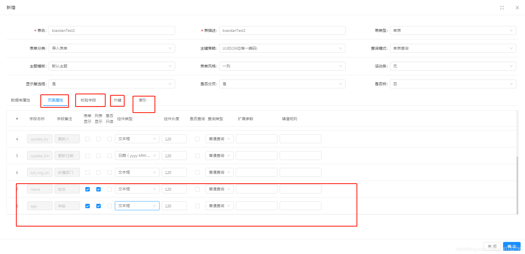This screenshot has width=525, height=254.
Task: Open 查询类型 dropdown for the name row
Action: pyautogui.click(x=220, y=189)
